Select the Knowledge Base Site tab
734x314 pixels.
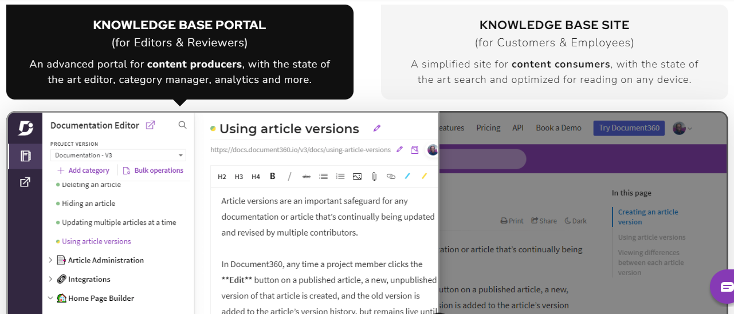(555, 52)
